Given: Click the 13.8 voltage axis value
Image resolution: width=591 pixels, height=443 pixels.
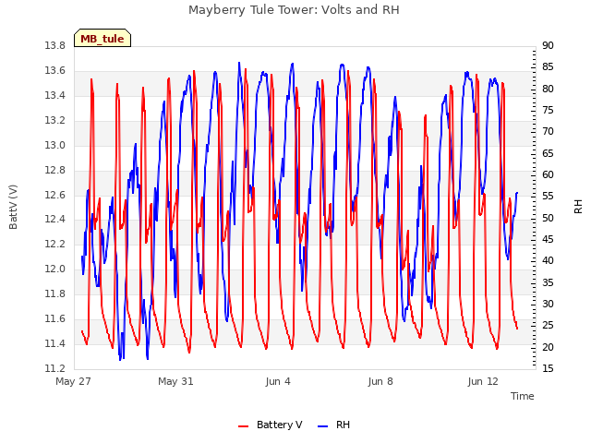Looking at the screenshot, I should point(55,46).
